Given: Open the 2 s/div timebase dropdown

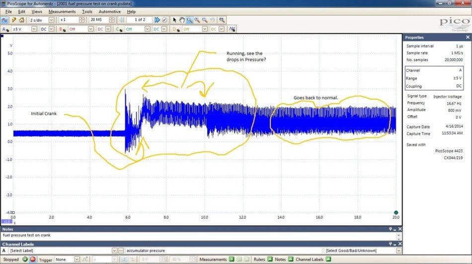Looking at the screenshot, I should click(x=52, y=20).
